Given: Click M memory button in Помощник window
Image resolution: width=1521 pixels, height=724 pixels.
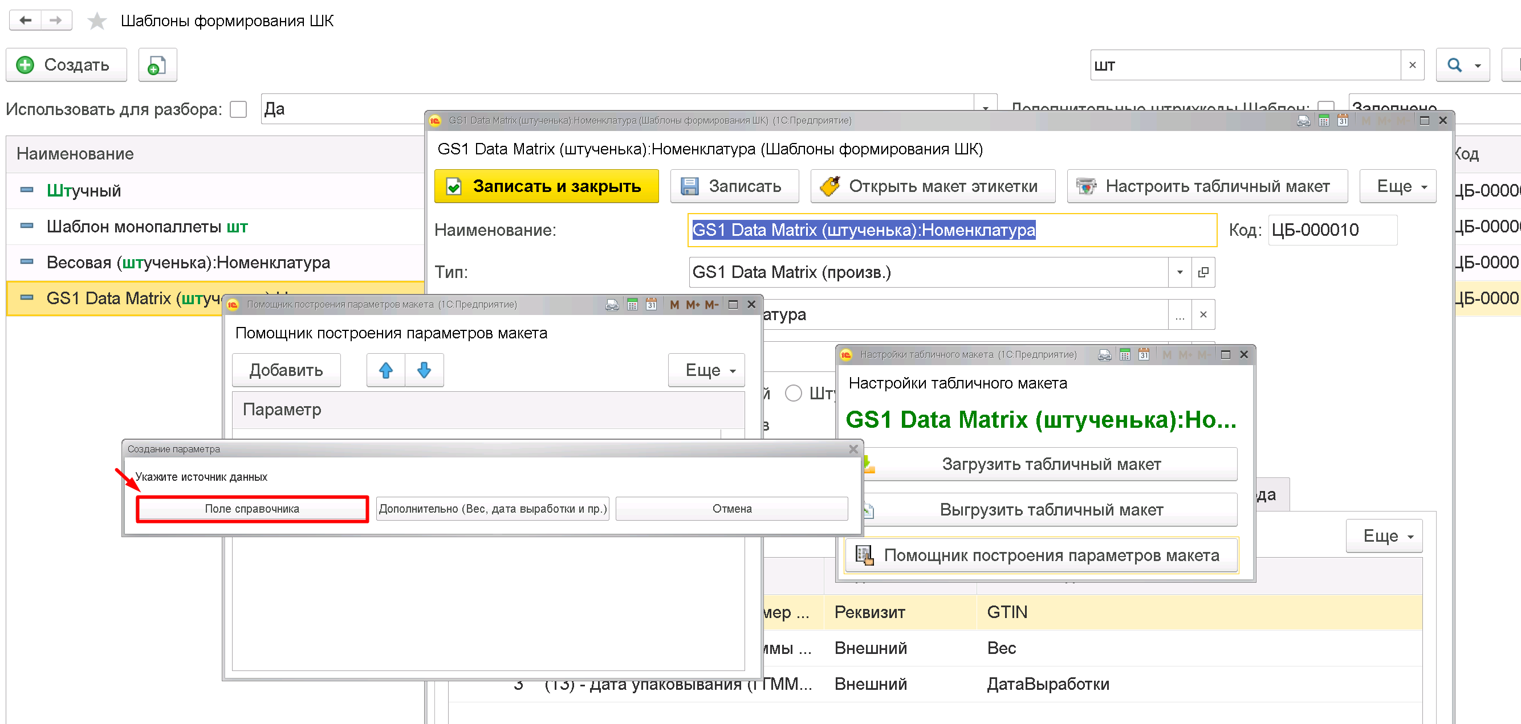Looking at the screenshot, I should coord(674,305).
